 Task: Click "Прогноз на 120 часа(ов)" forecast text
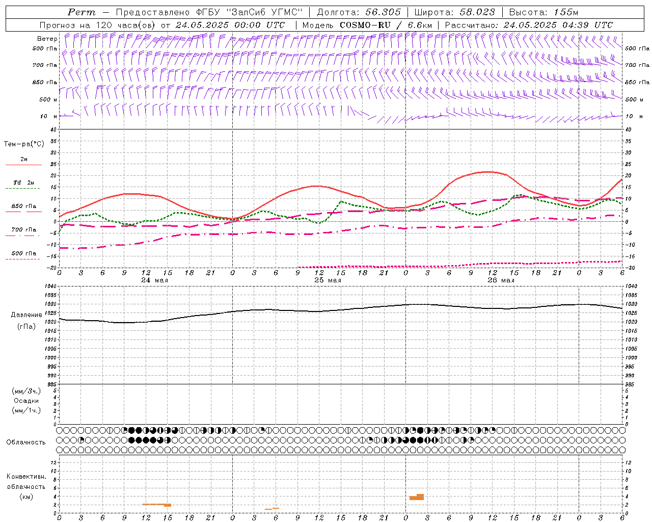[x=98, y=25]
